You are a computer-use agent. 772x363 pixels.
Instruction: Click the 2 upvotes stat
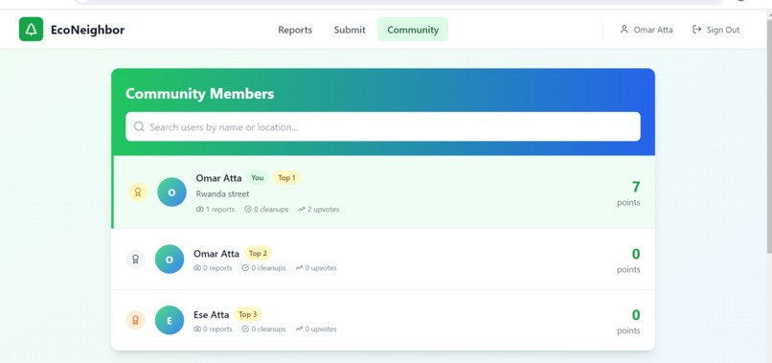tap(318, 210)
